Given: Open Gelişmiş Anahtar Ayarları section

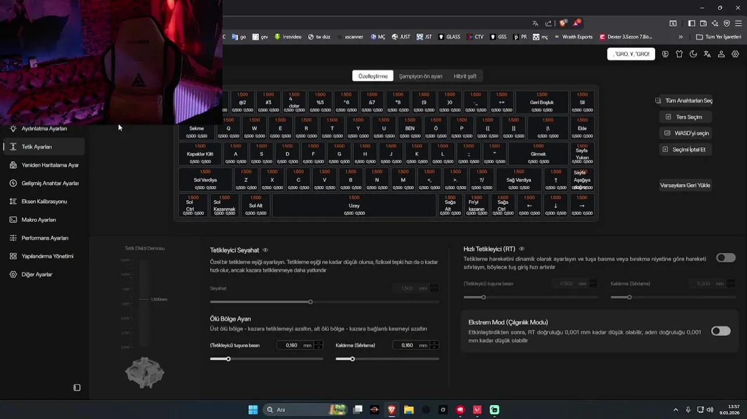Looking at the screenshot, I should [x=44, y=183].
